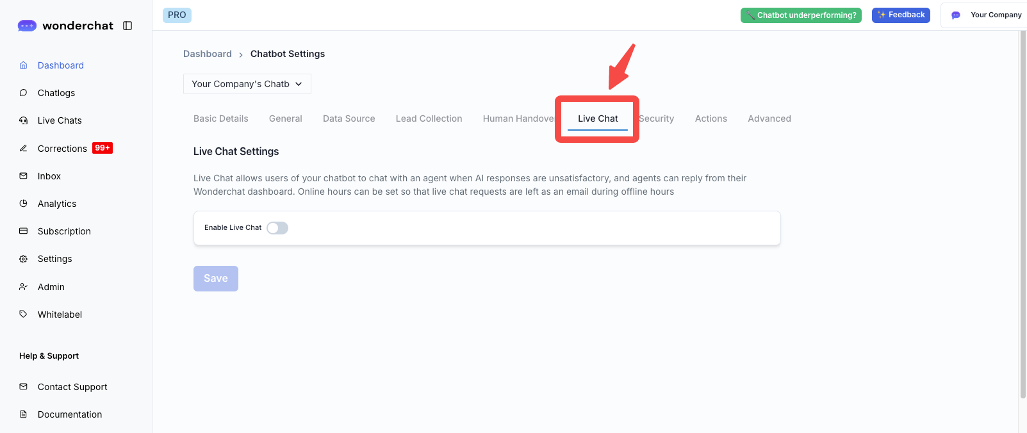The width and height of the screenshot is (1027, 433).
Task: Click the Chatlogs speech bubble icon
Action: click(x=24, y=93)
